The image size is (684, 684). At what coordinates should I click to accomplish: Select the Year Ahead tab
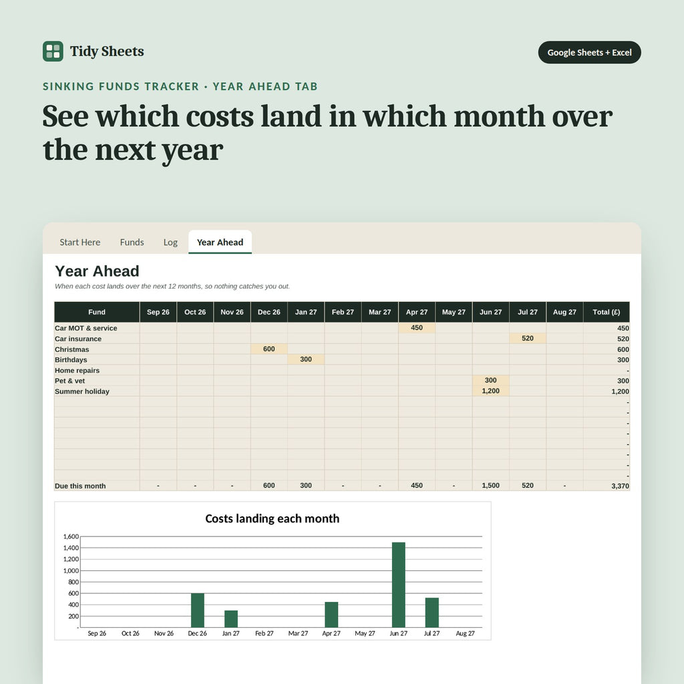click(220, 242)
